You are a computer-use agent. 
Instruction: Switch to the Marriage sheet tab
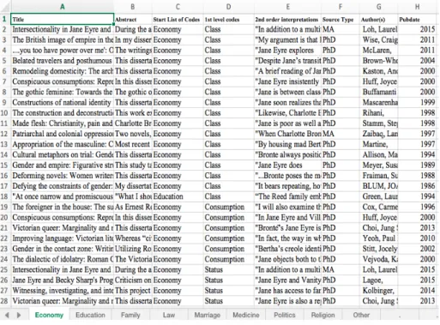point(208,315)
